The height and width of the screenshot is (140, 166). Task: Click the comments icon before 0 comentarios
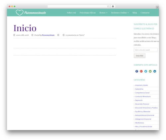[x=63, y=35]
